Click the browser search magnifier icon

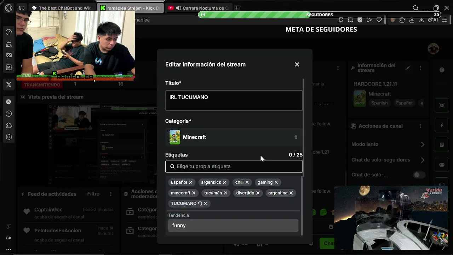tap(416, 8)
